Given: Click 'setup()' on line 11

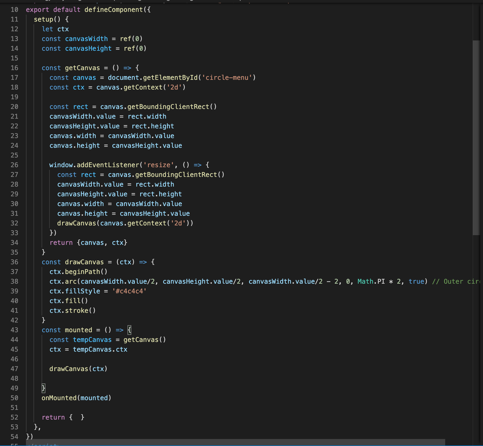Looking at the screenshot, I should click(47, 19).
